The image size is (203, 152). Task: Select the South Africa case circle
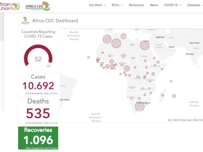[140, 106]
